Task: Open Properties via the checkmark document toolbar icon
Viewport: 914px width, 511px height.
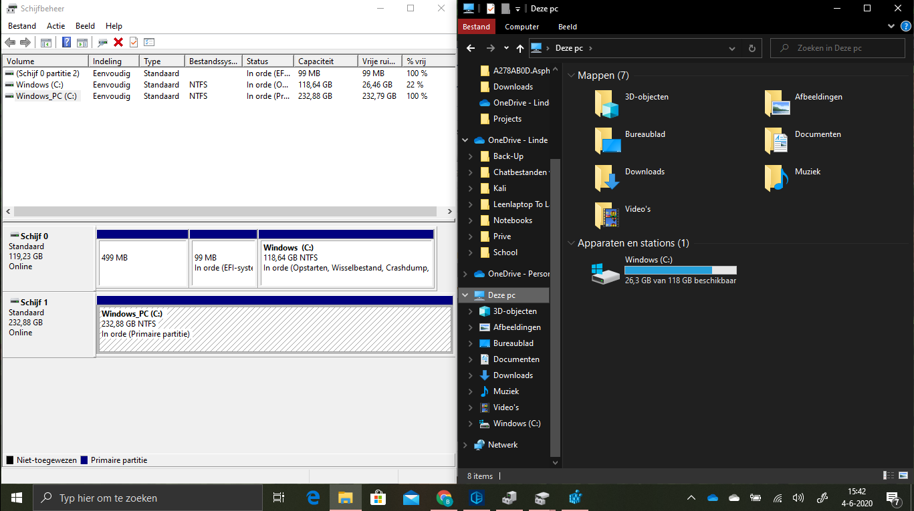Action: click(x=133, y=42)
